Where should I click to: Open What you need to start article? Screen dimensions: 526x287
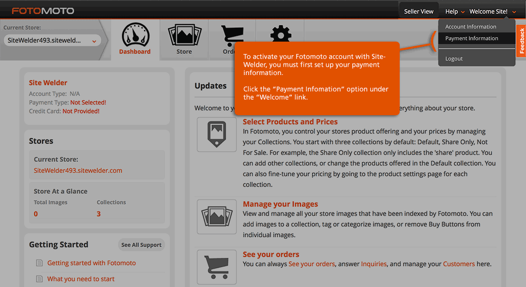coord(81,279)
